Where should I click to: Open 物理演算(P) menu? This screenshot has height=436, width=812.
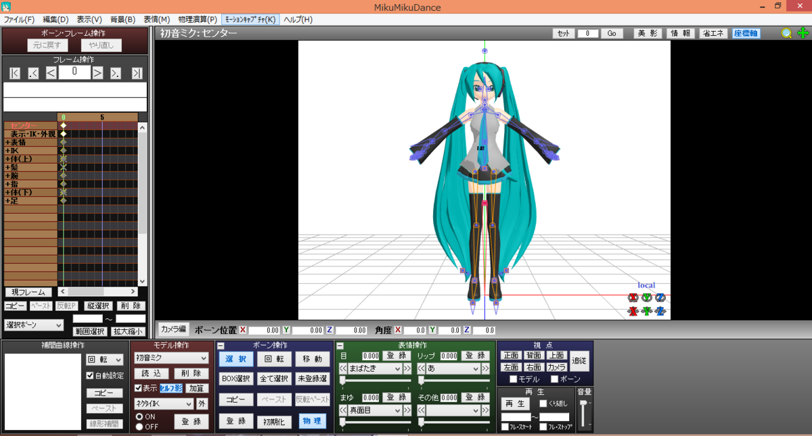(x=198, y=20)
